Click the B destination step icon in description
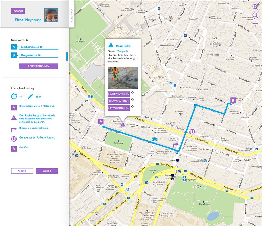Image resolution: width=262 pixels, height=226 pixels. [14, 149]
